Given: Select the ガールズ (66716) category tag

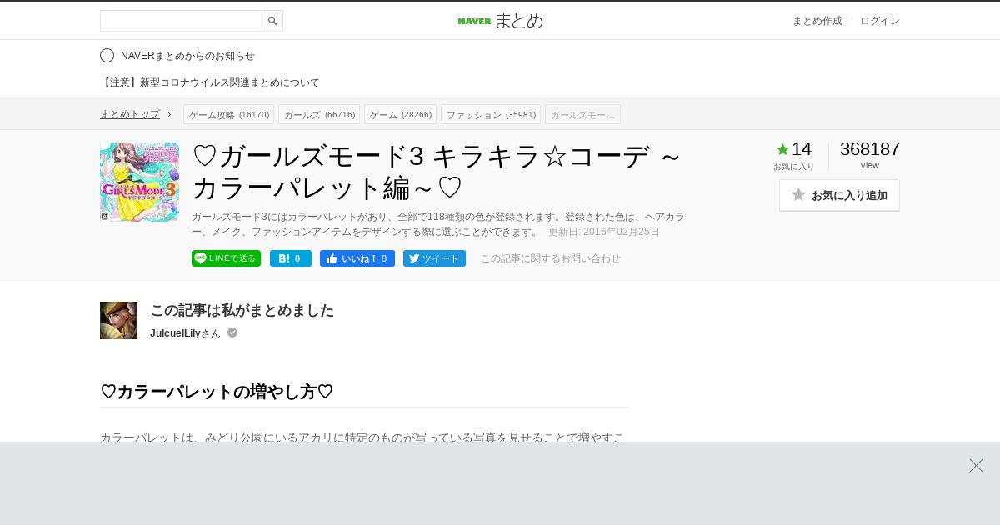Looking at the screenshot, I should [319, 114].
